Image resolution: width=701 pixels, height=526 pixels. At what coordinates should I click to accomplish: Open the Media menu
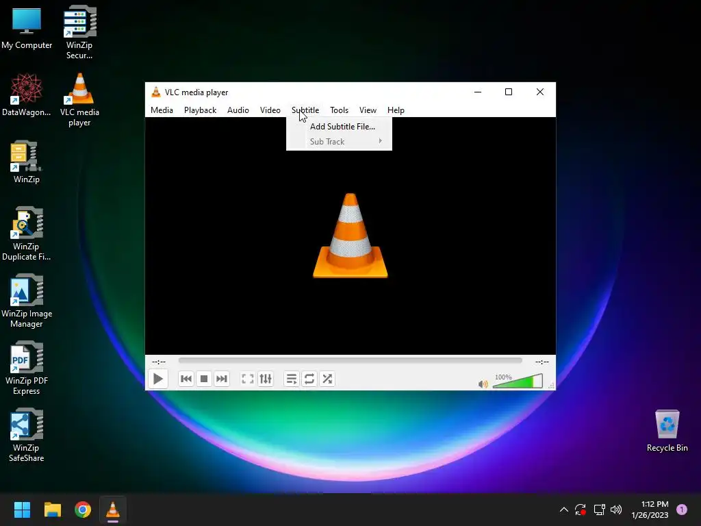click(162, 110)
